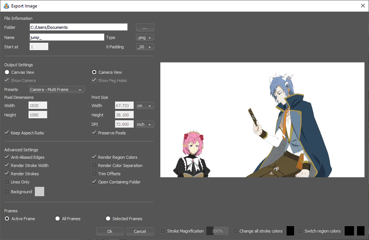Open the second region color black swatch

pyautogui.click(x=361, y=231)
